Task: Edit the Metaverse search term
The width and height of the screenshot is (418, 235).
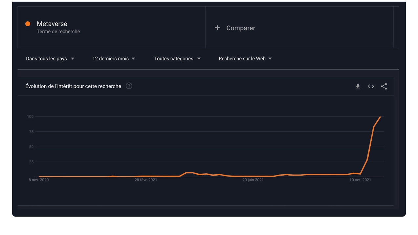Action: coord(52,24)
